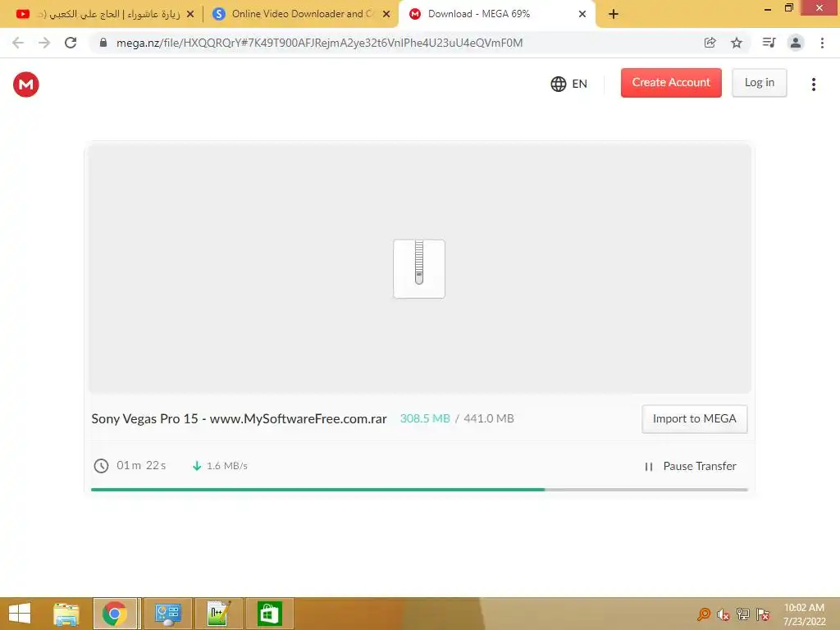The height and width of the screenshot is (630, 840).
Task: Open the Windows Store taskbar icon
Action: (x=269, y=614)
